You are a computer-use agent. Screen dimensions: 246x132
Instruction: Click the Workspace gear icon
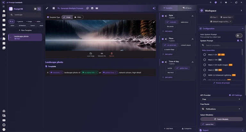[201, 11]
